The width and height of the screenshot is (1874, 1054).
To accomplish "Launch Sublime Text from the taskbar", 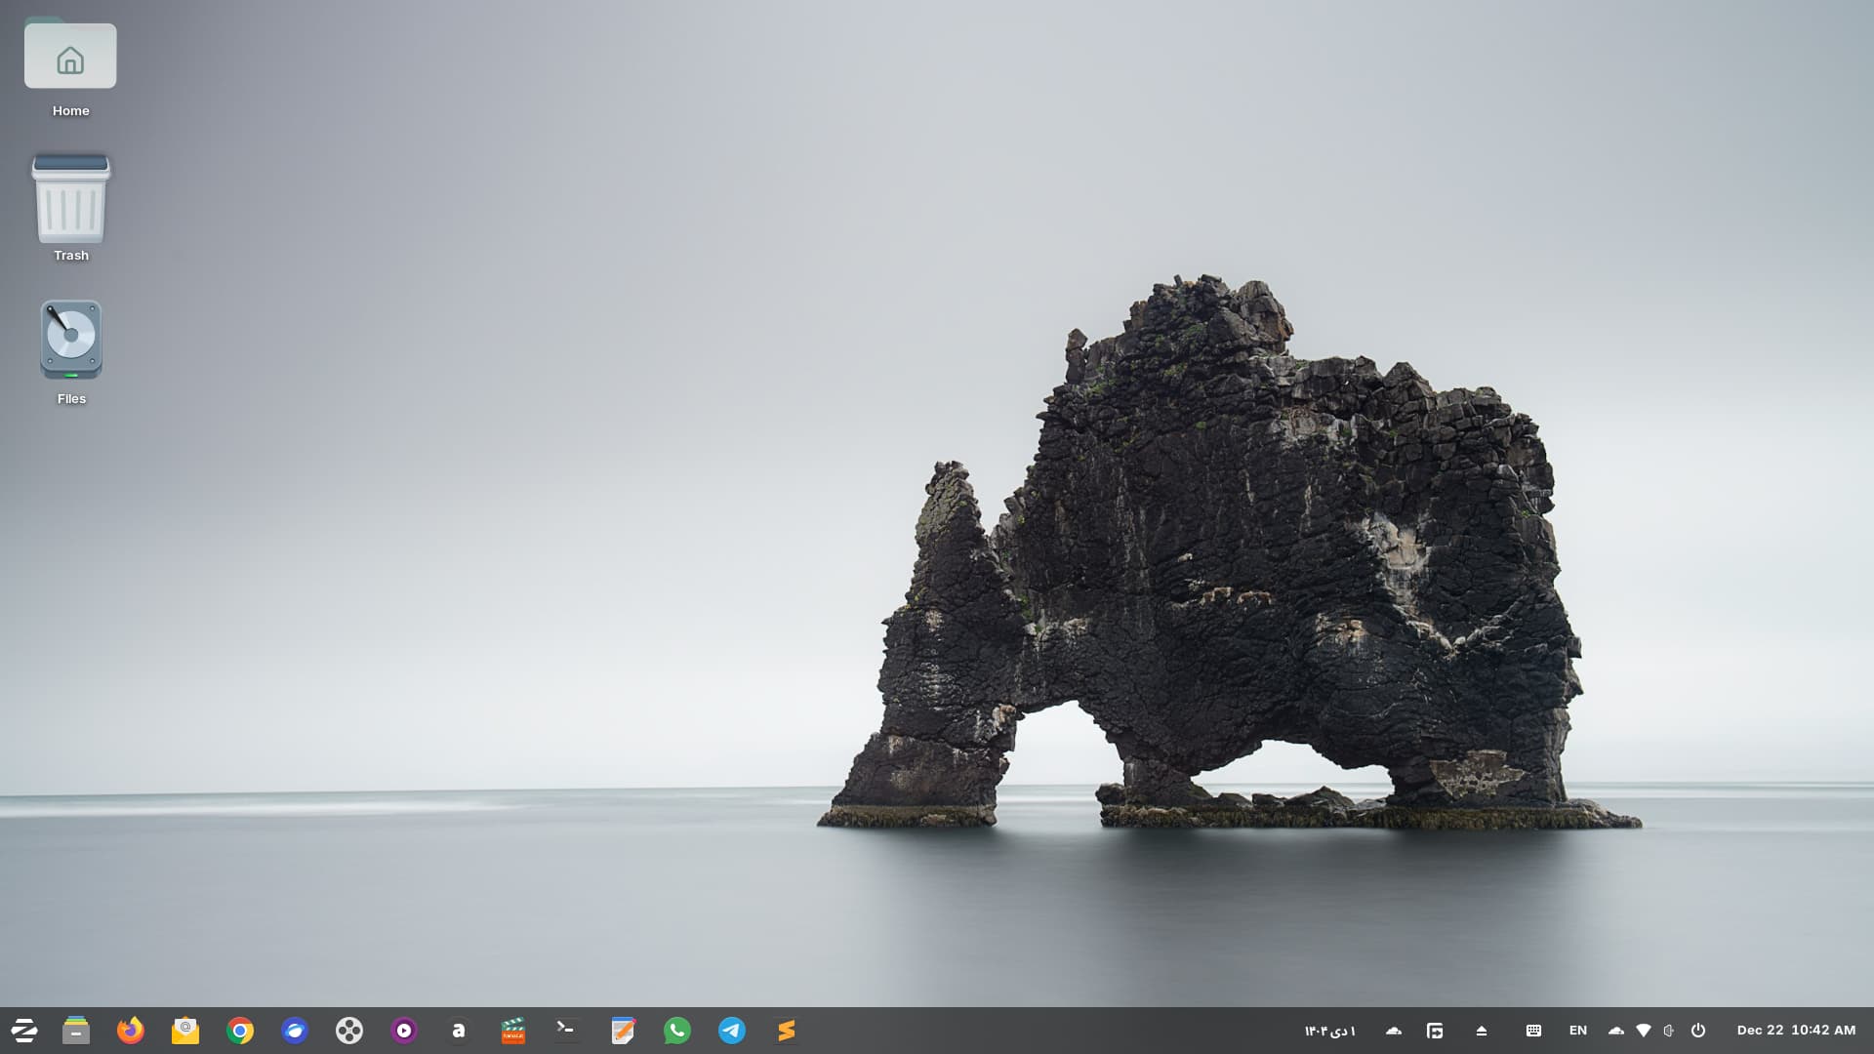I will pyautogui.click(x=786, y=1031).
